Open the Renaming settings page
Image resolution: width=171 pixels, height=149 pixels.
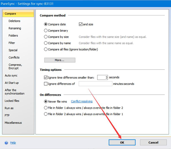pos(15,28)
